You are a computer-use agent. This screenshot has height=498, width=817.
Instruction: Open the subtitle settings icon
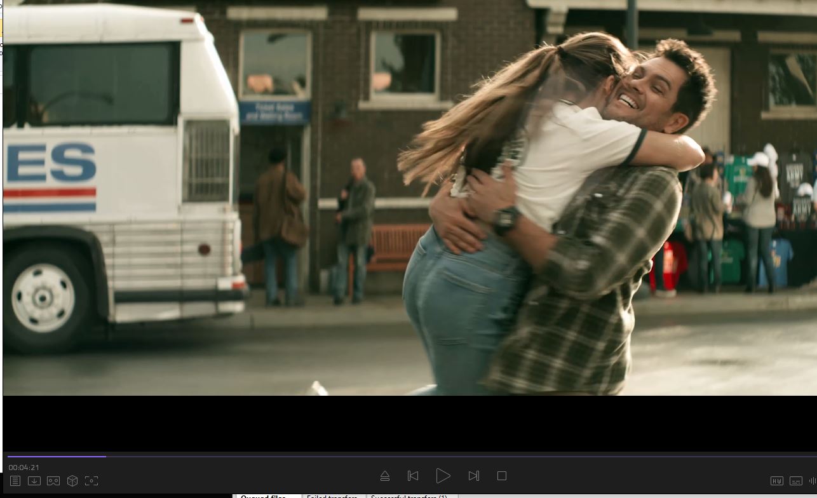pos(795,481)
